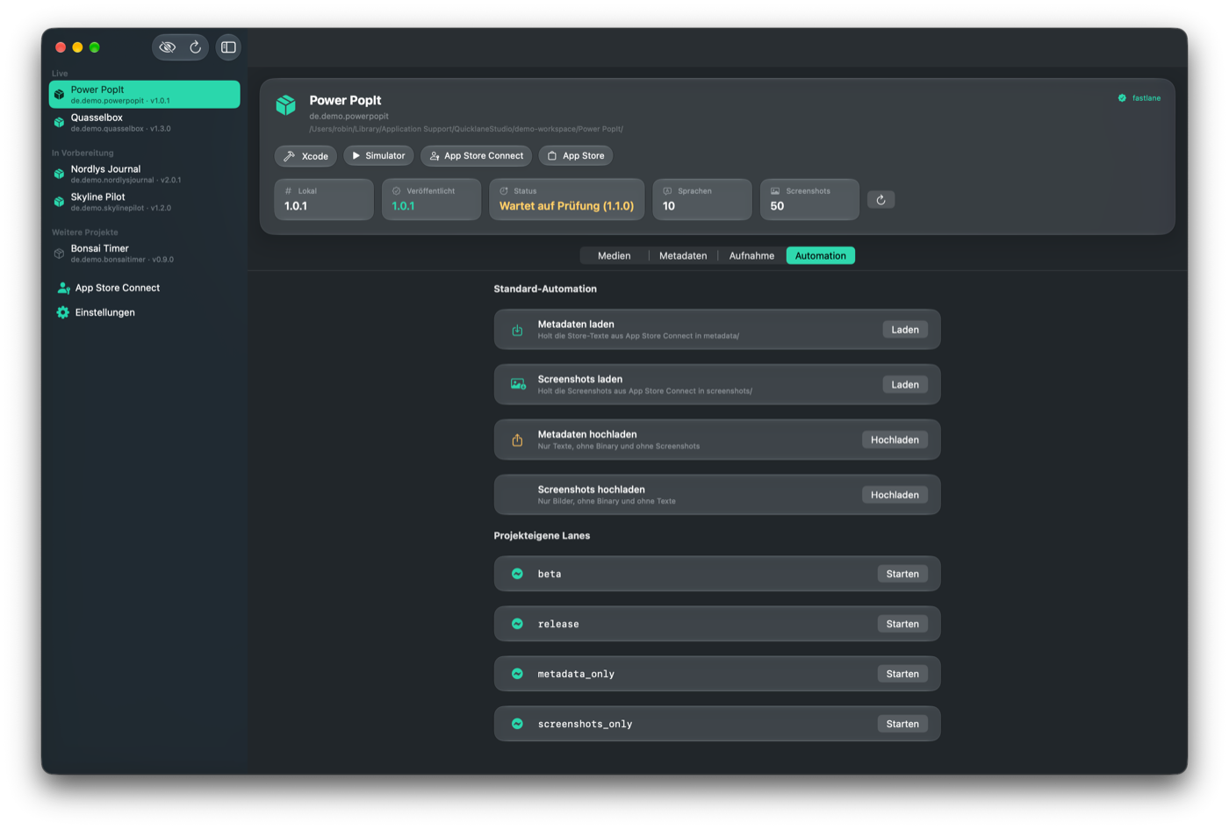
Task: Select the Automation tab
Action: [821, 256]
